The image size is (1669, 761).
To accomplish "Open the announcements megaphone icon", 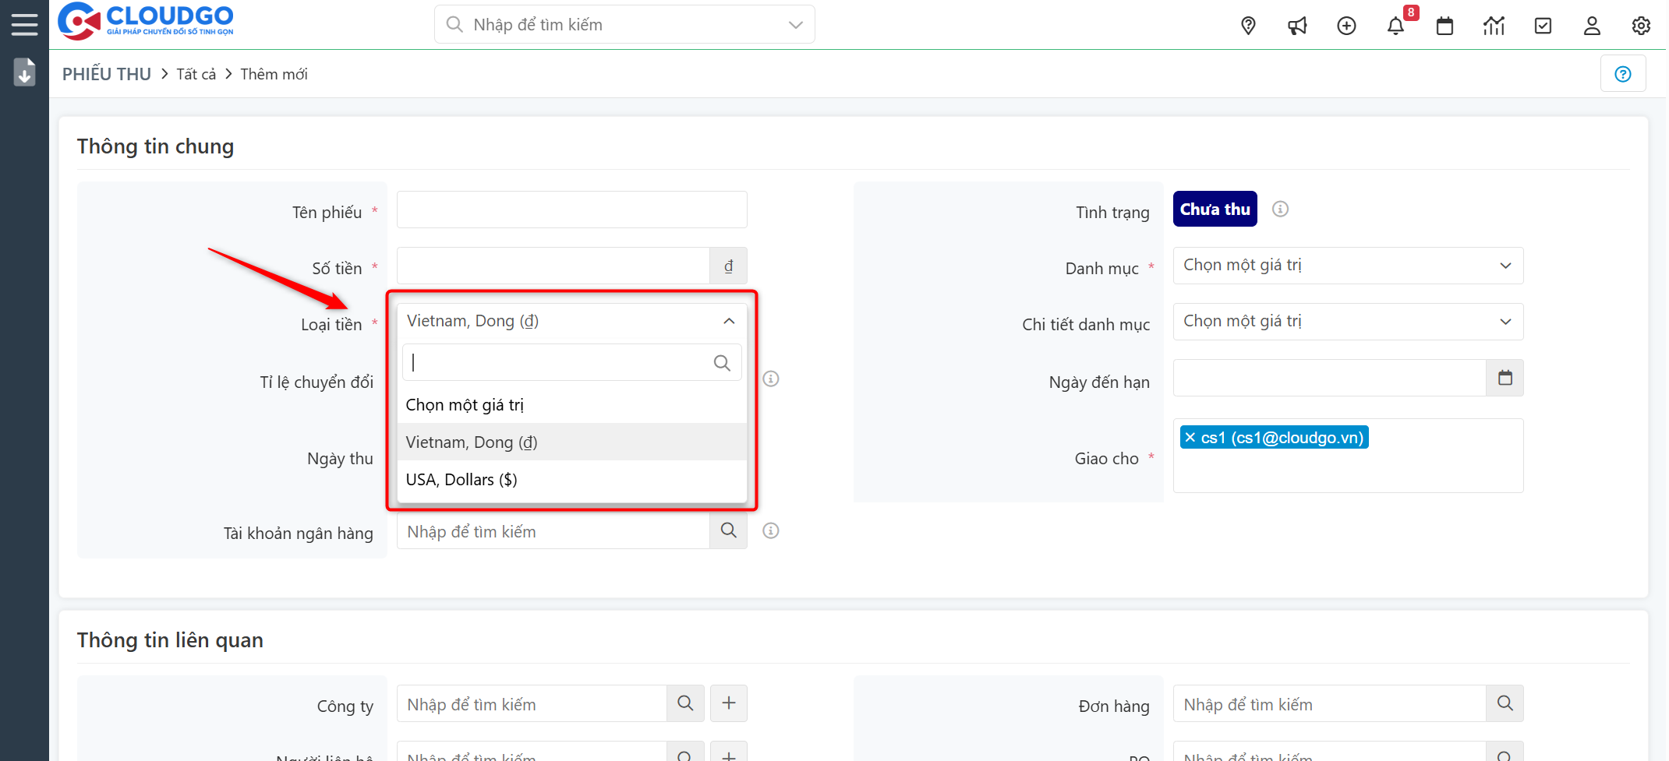I will pos(1297,26).
